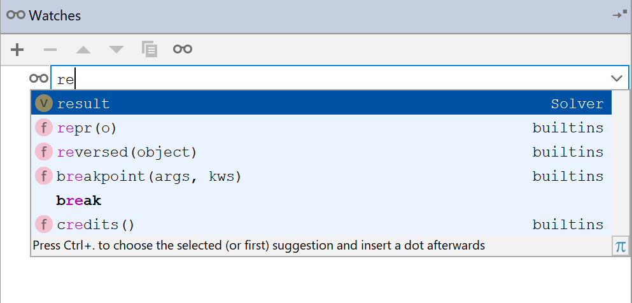Expand the watch expression history dropdown arrow
The height and width of the screenshot is (303, 632).
(617, 78)
